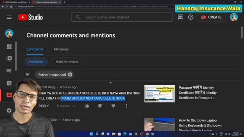Open File Explorer from taskbar
This screenshot has height=137, width=244.
coord(114,134)
